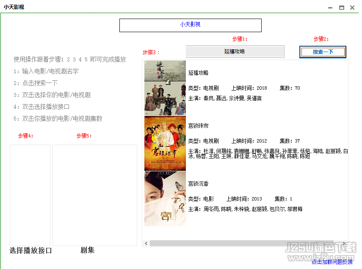
Task: Close the 小天影视 window
Action: [352, 7]
